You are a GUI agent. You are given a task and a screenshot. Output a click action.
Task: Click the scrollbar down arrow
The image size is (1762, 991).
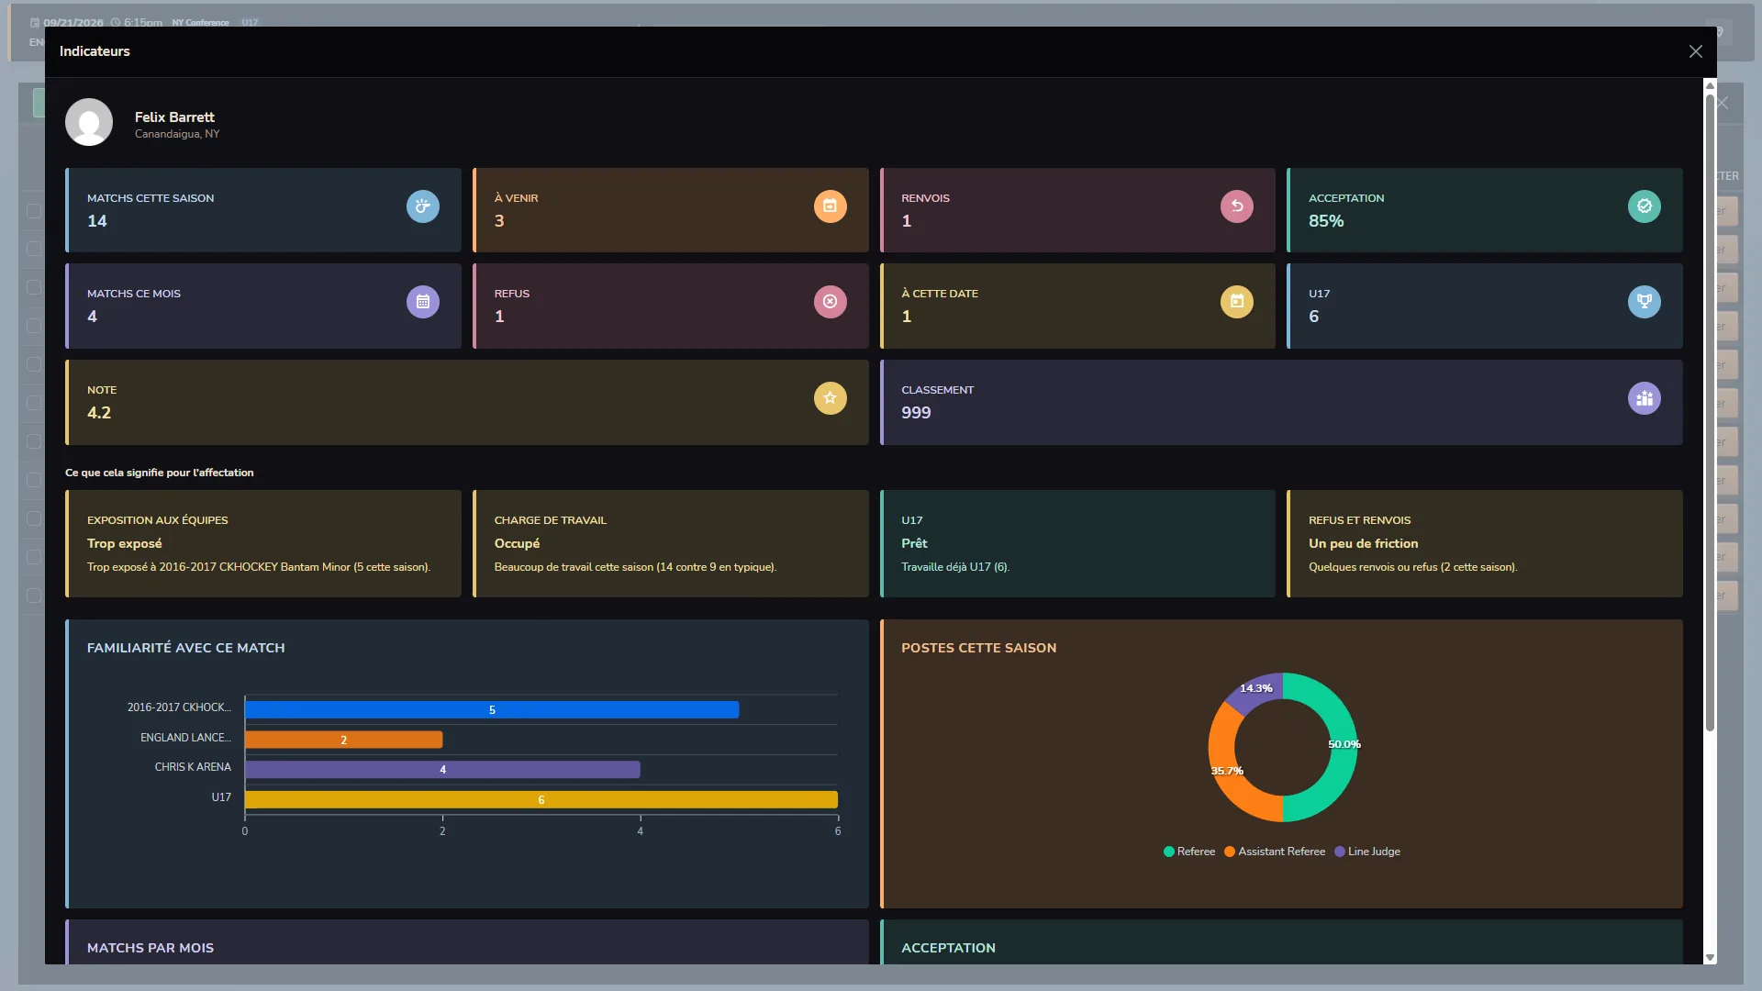click(x=1710, y=957)
